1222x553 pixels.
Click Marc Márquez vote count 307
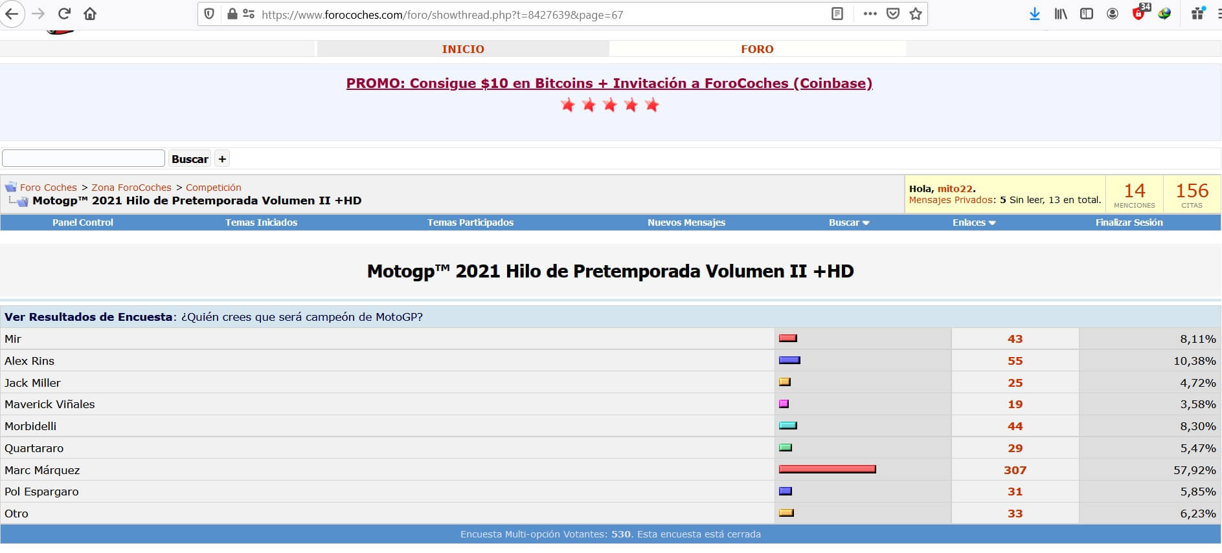(1015, 470)
